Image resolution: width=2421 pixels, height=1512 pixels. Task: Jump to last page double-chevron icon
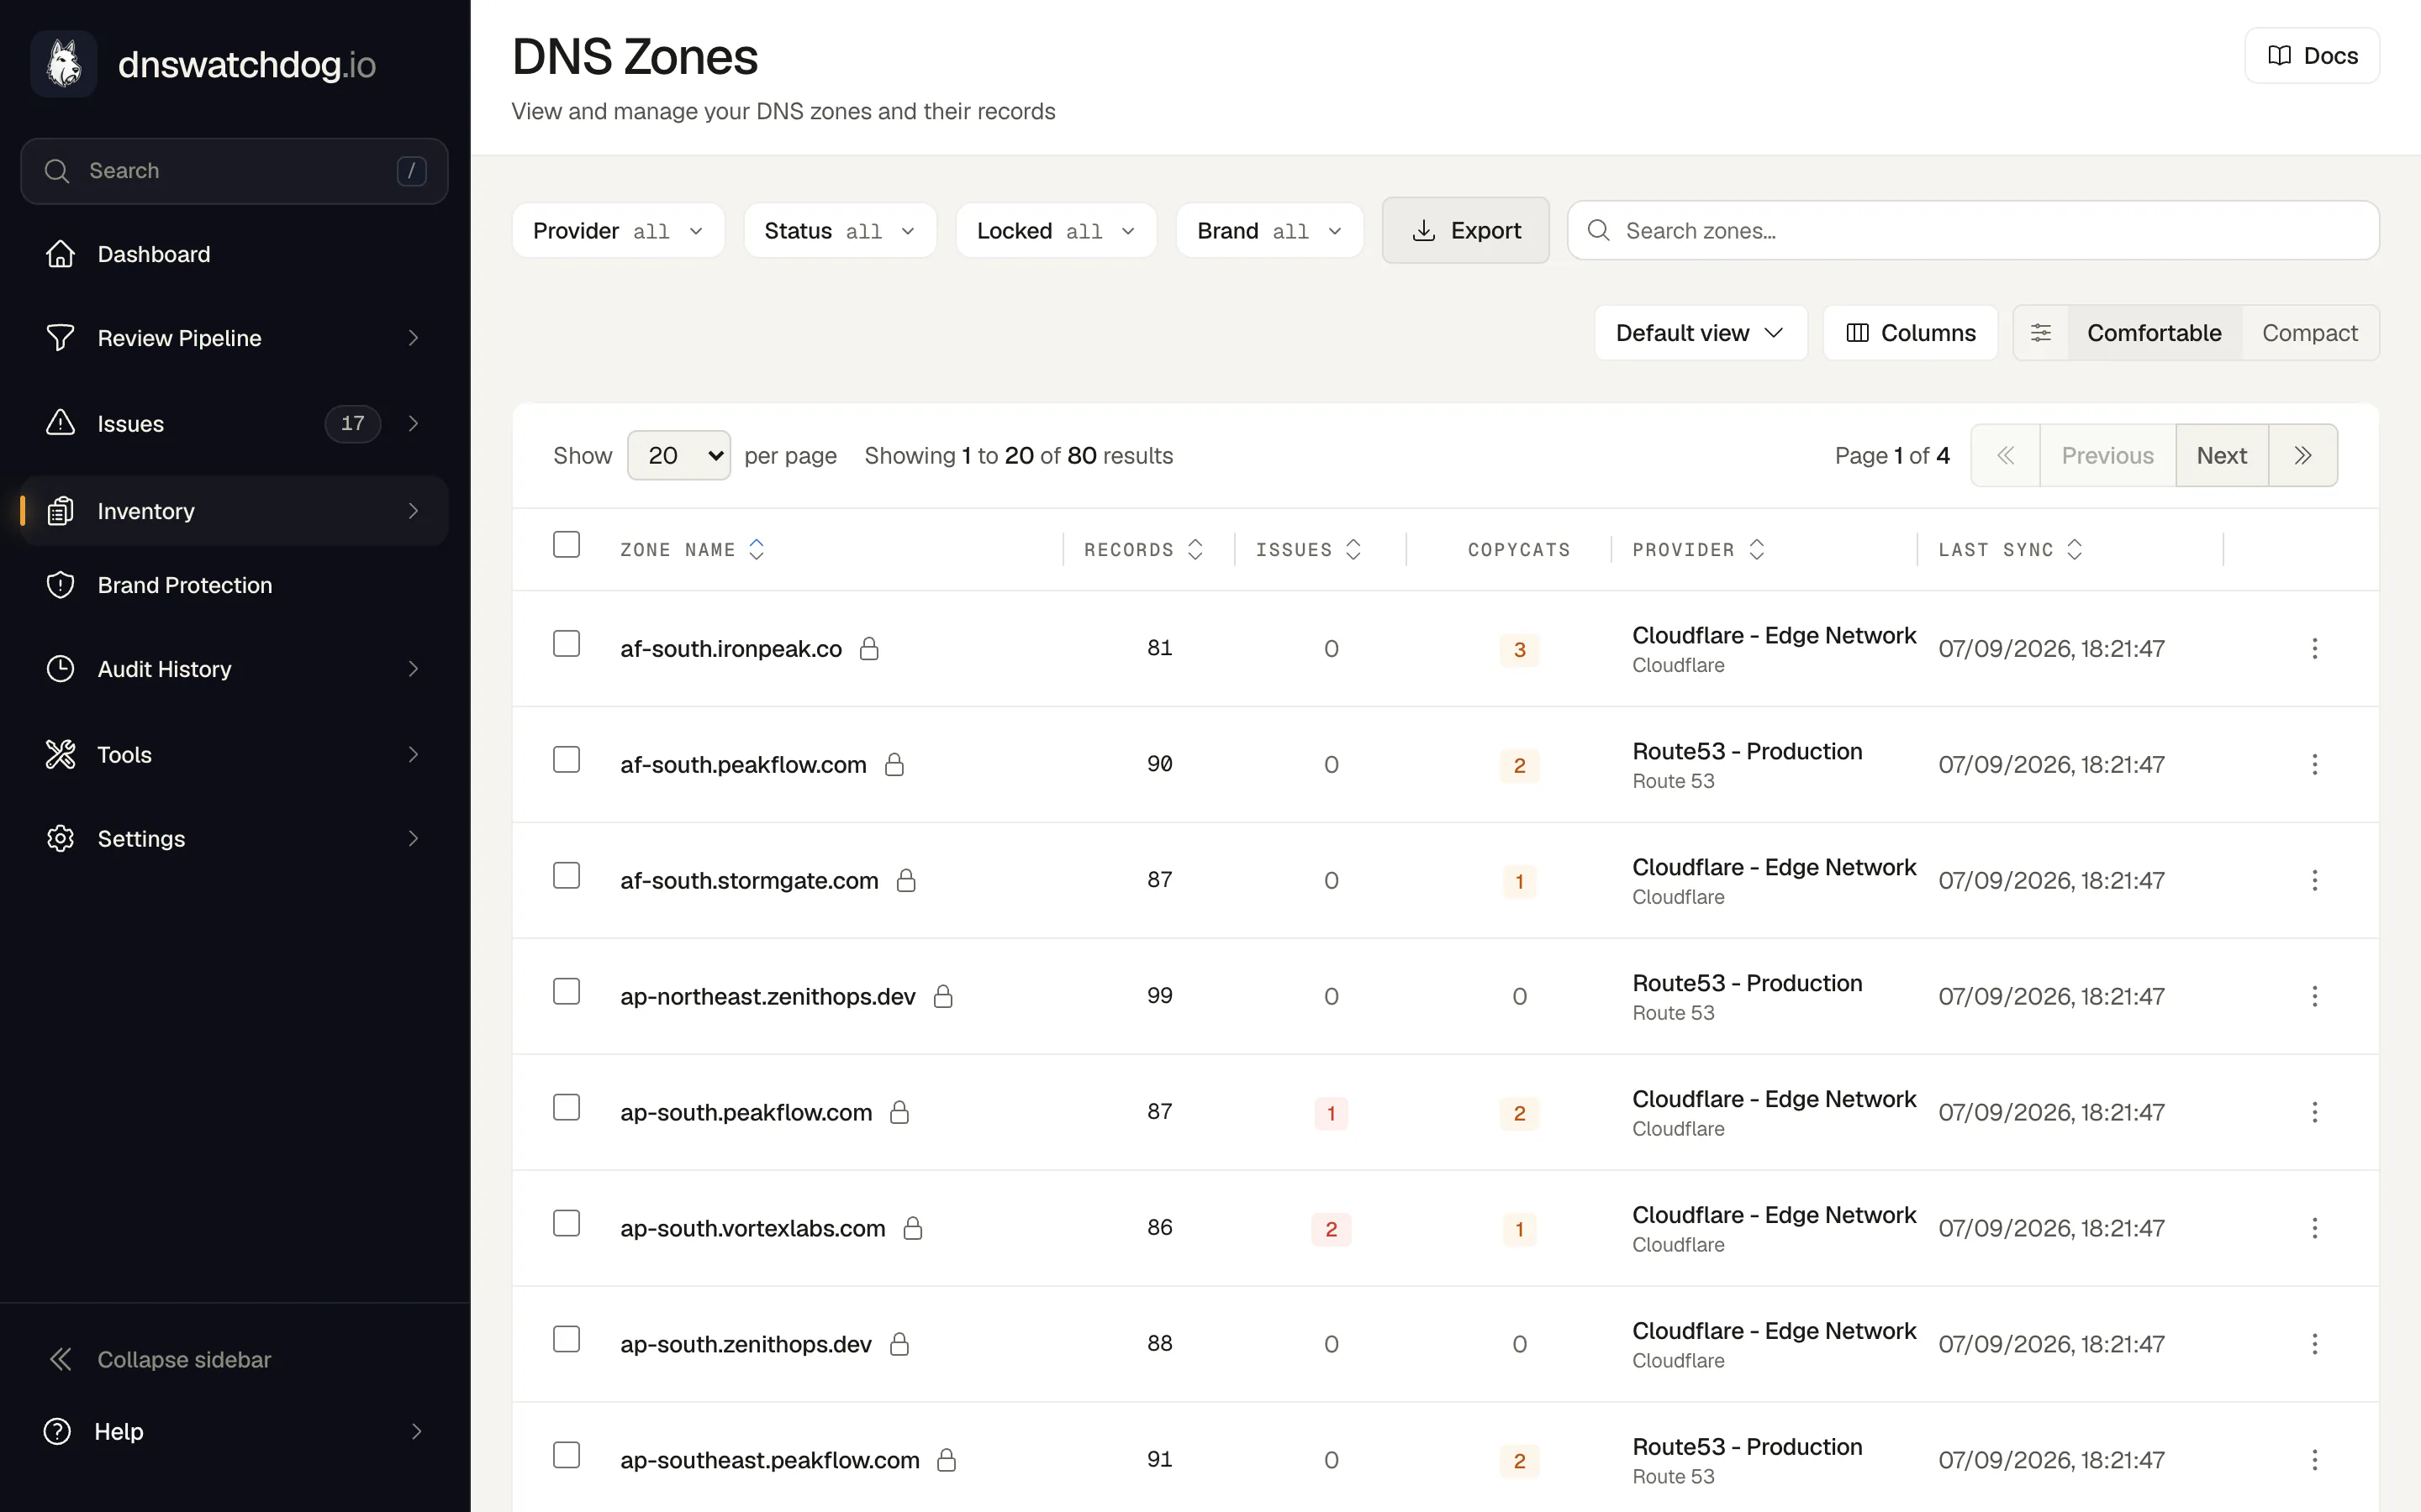(x=2303, y=456)
